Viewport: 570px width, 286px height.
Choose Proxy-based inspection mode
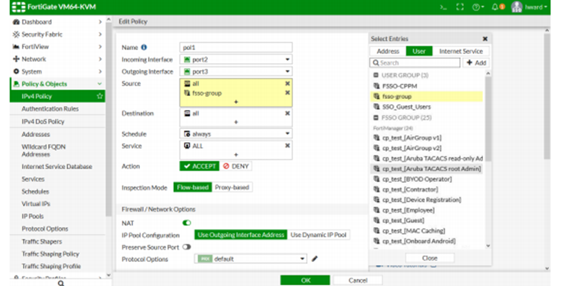232,187
